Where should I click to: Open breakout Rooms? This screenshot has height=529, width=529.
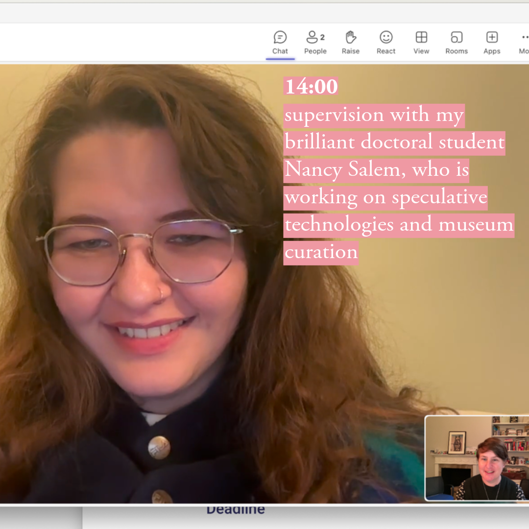tap(457, 43)
